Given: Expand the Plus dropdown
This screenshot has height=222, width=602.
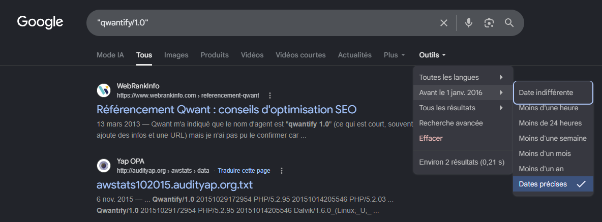Looking at the screenshot, I should tap(394, 55).
